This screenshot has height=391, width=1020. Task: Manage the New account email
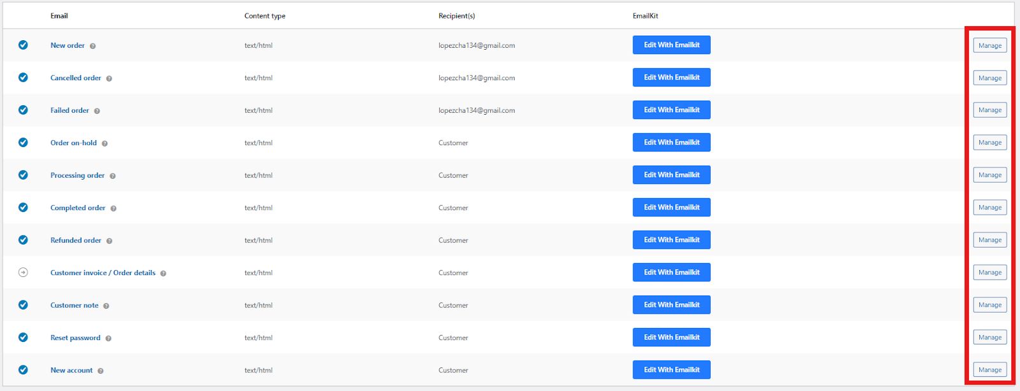(990, 370)
